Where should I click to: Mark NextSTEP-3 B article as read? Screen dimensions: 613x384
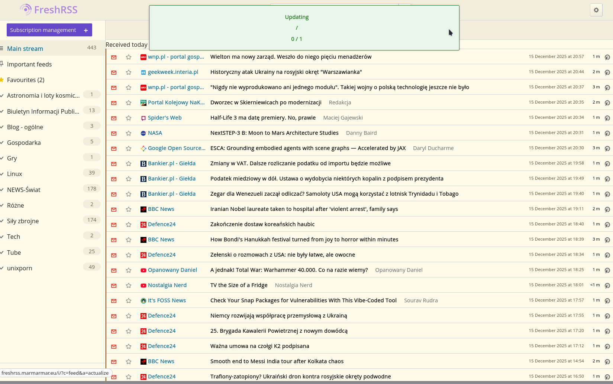(114, 133)
